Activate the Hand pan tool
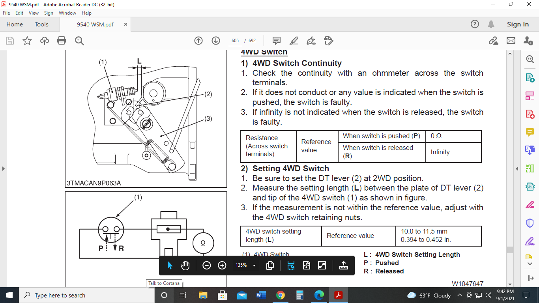 (185, 266)
